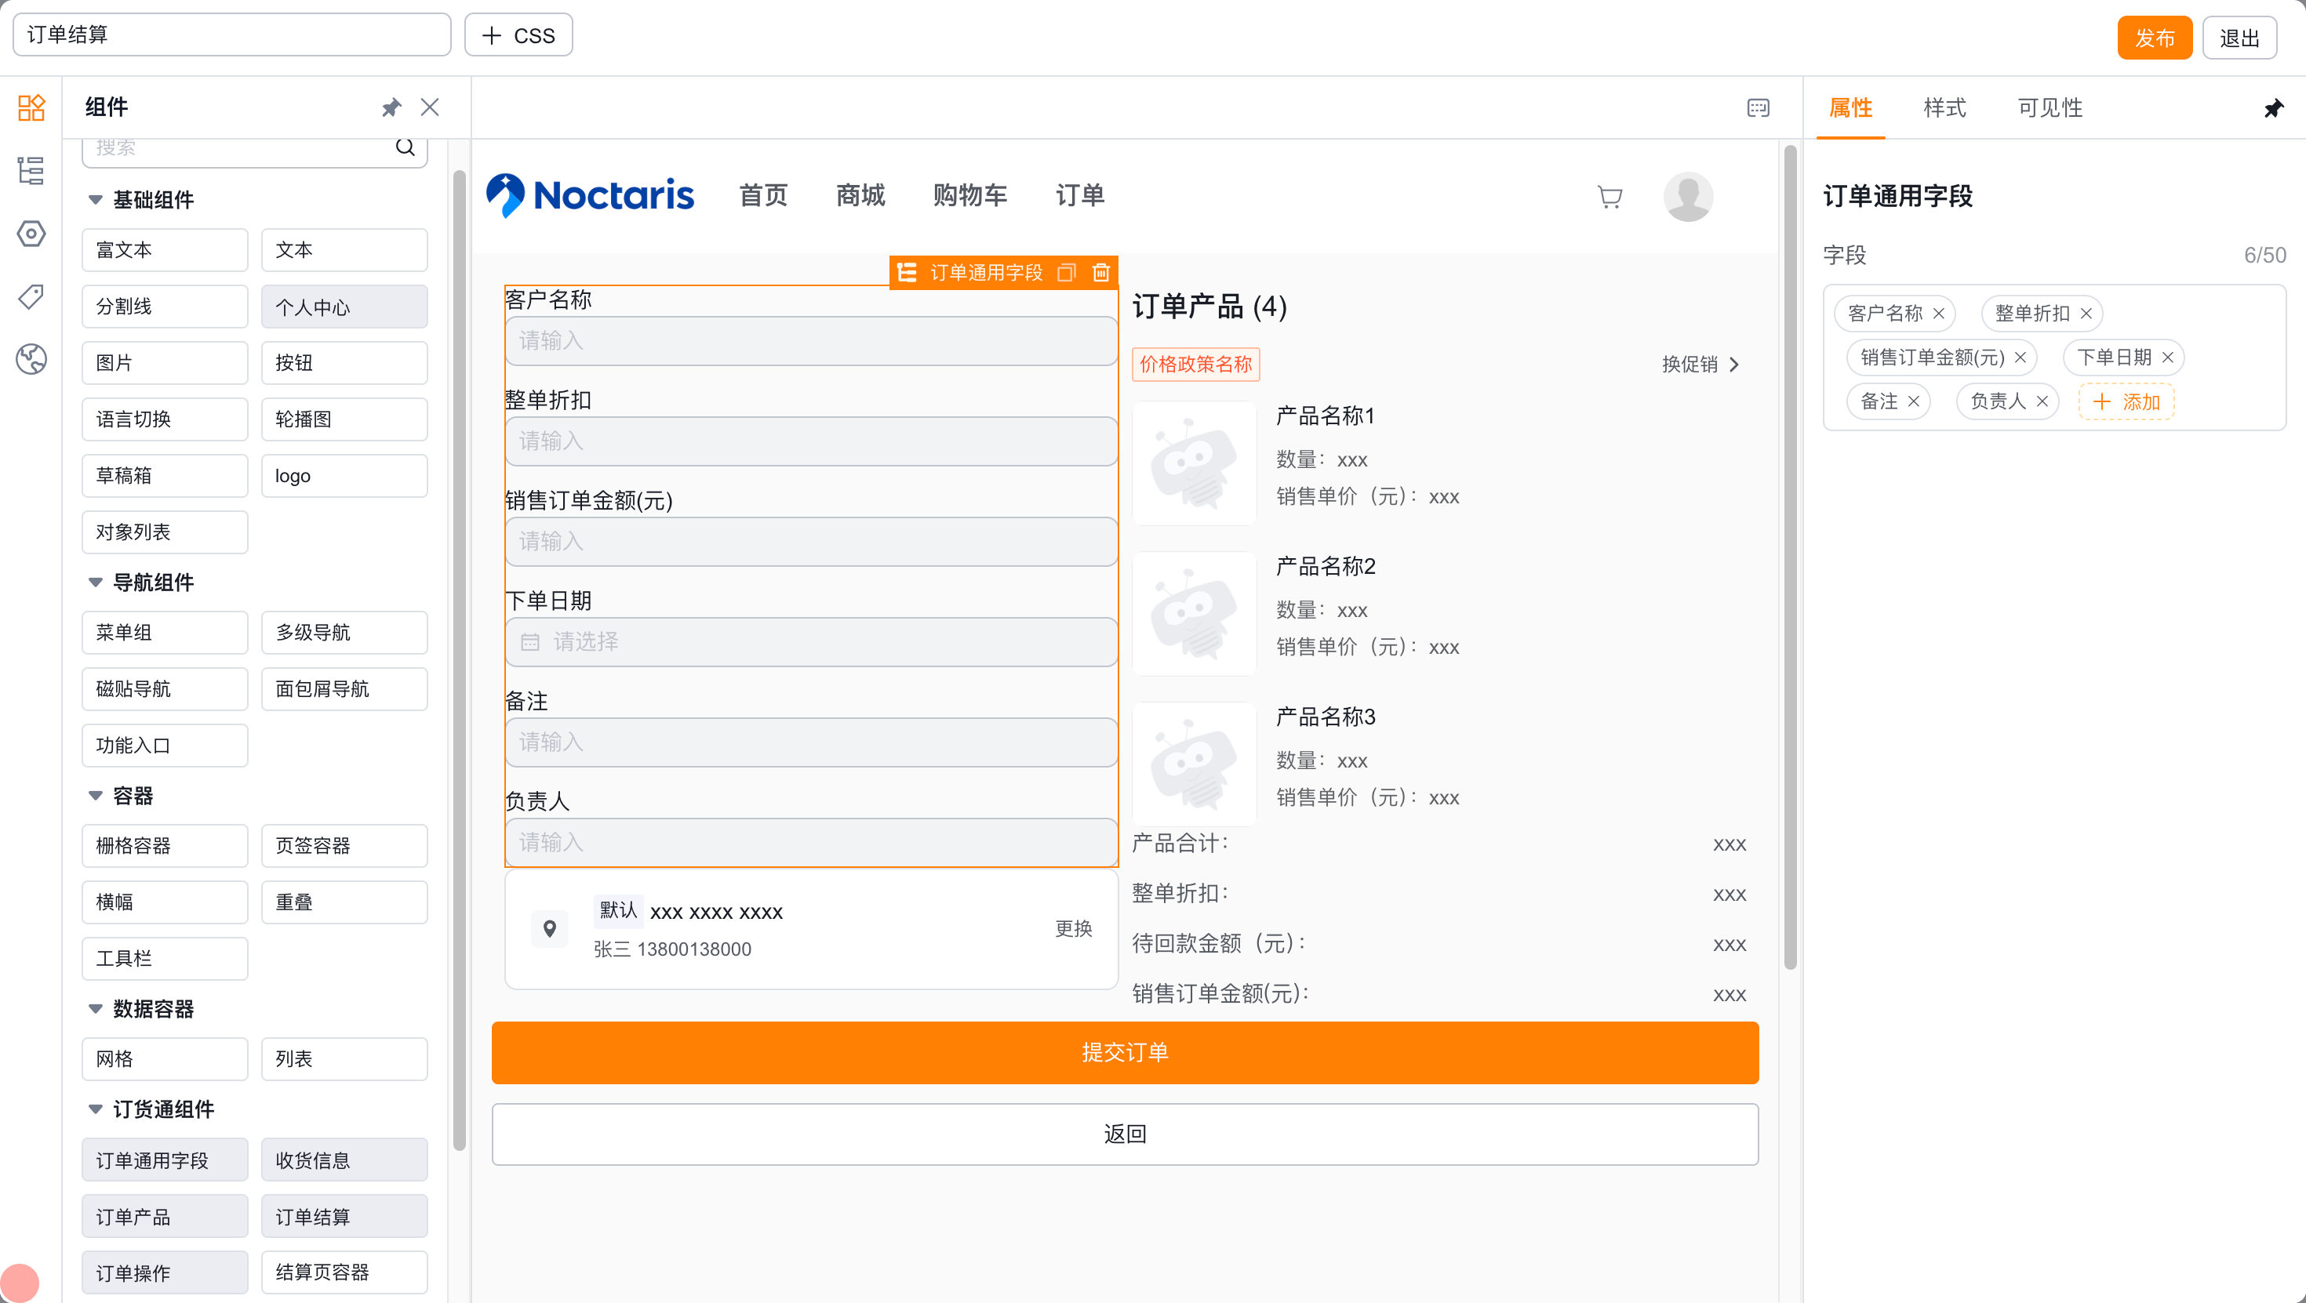Open the keyboard shortcuts icon above canvas
The width and height of the screenshot is (2306, 1303).
pos(1759,108)
